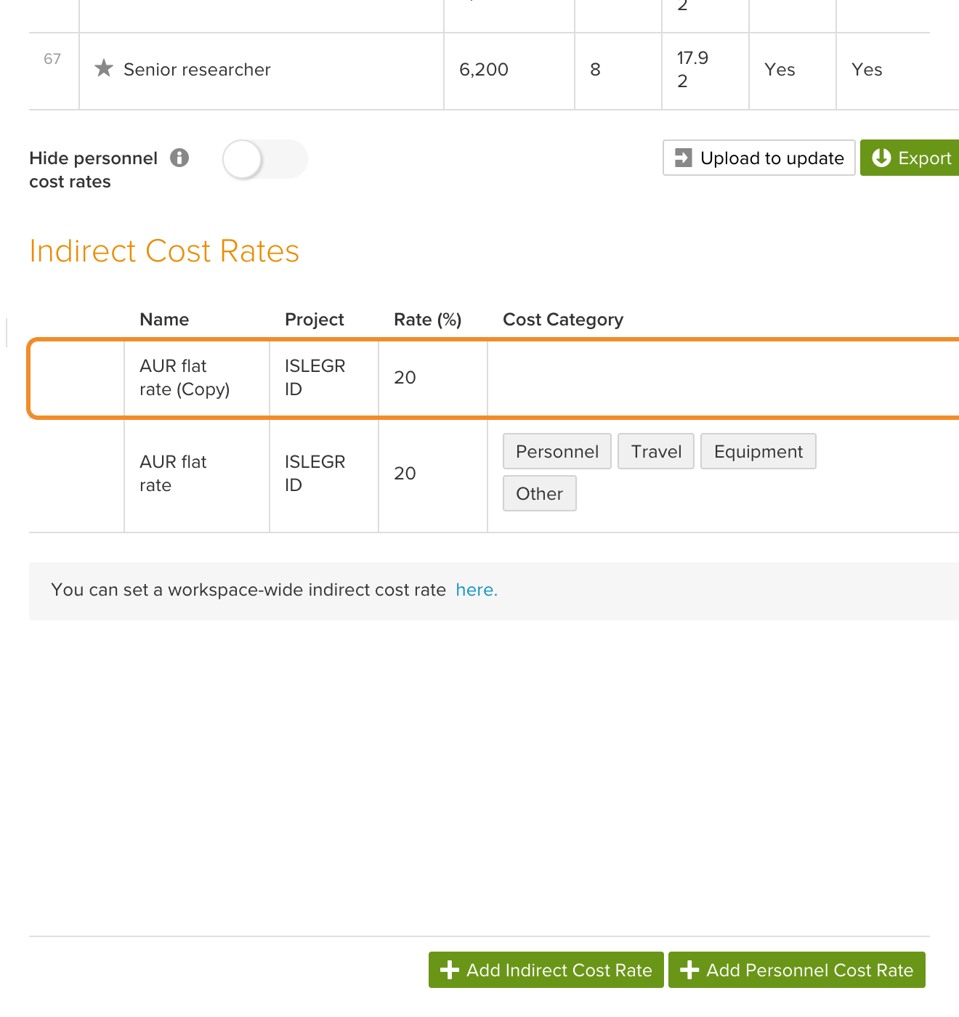Click the star icon beside Senior researcher
The width and height of the screenshot is (959, 1017).
point(104,68)
